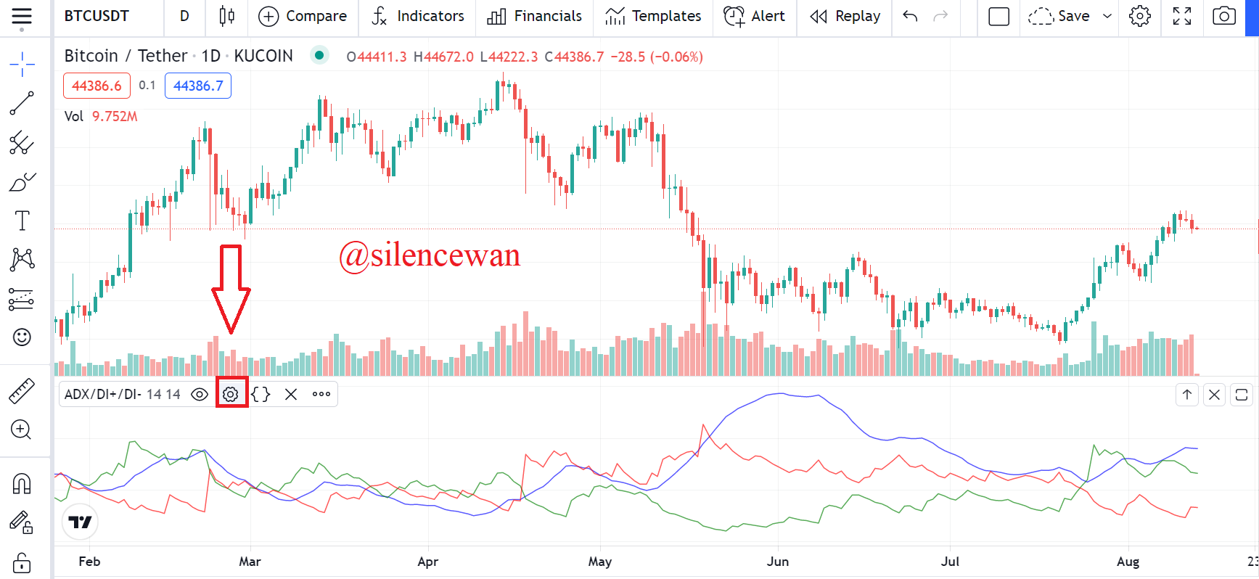Expand the Save dropdown arrow
The height and width of the screenshot is (579, 1259).
(x=1107, y=16)
